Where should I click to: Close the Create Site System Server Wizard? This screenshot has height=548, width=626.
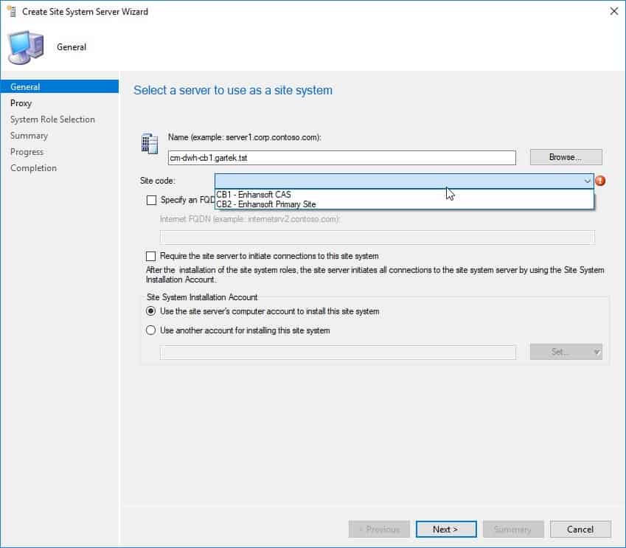tap(613, 11)
